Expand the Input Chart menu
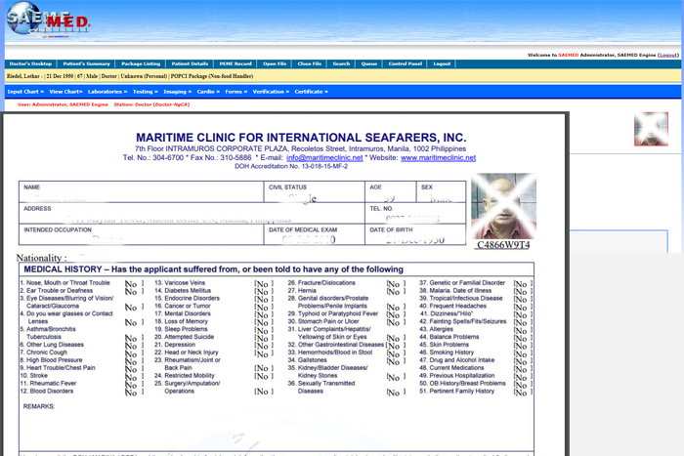The image size is (684, 456). click(x=25, y=92)
